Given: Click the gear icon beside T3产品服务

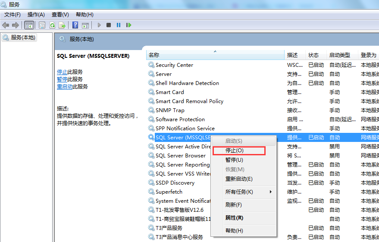Looking at the screenshot, I should (151, 228).
